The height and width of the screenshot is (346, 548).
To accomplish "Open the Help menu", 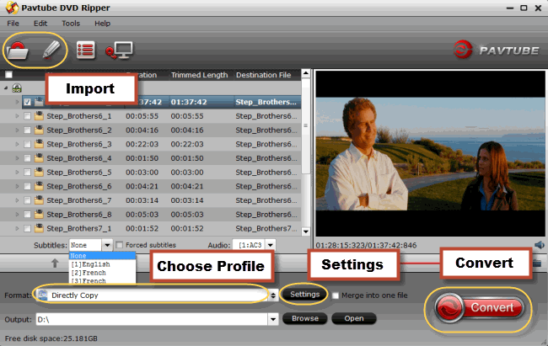I will pyautogui.click(x=102, y=24).
